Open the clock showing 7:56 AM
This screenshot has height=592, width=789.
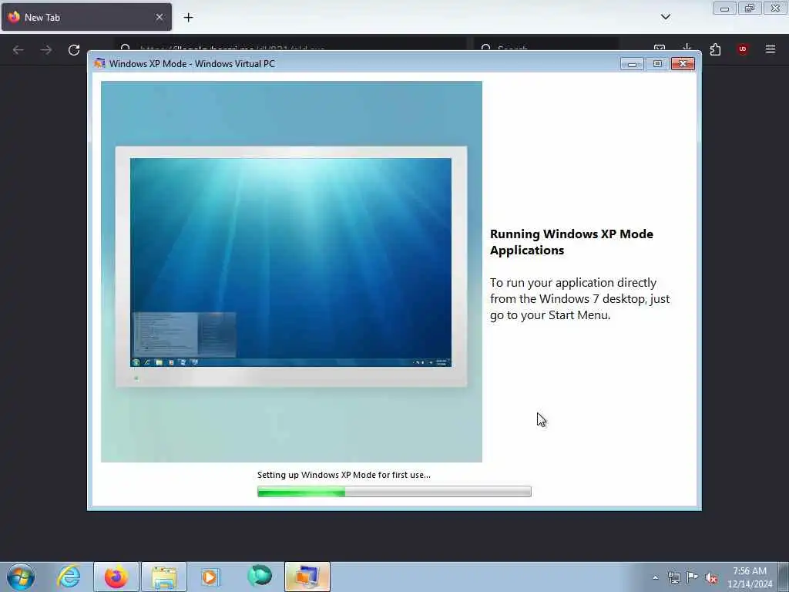749,577
